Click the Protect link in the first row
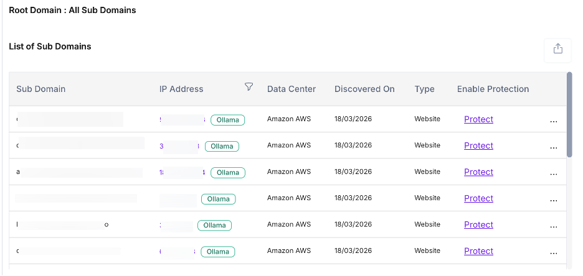The image size is (583, 276). click(478, 119)
